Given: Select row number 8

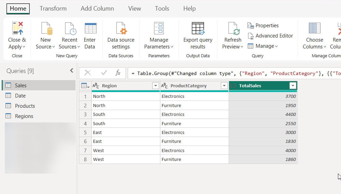Looking at the screenshot, I should tap(85, 159).
